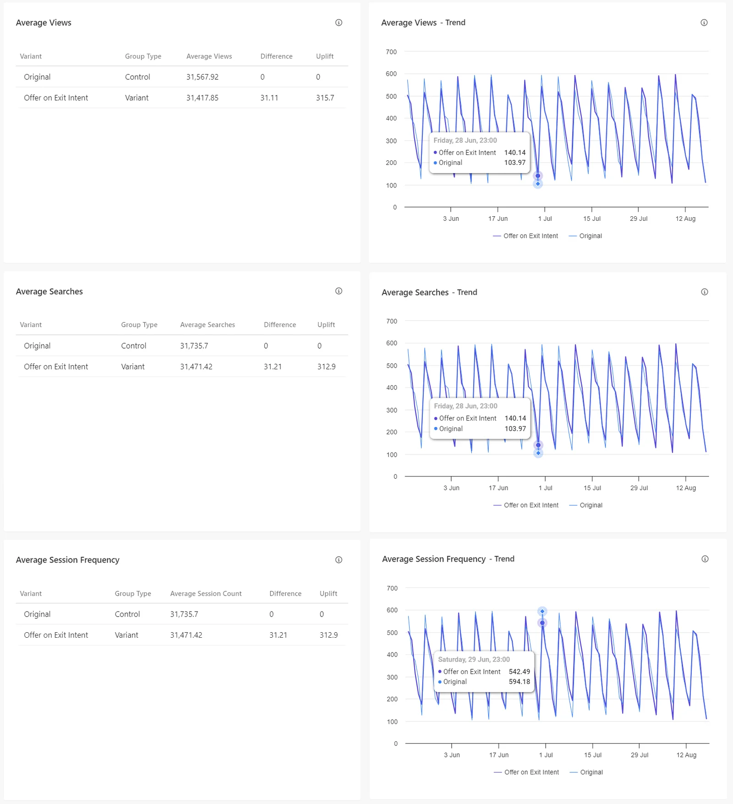Click the Average Session Count column header
Viewport: 733px width, 804px height.
(x=206, y=593)
